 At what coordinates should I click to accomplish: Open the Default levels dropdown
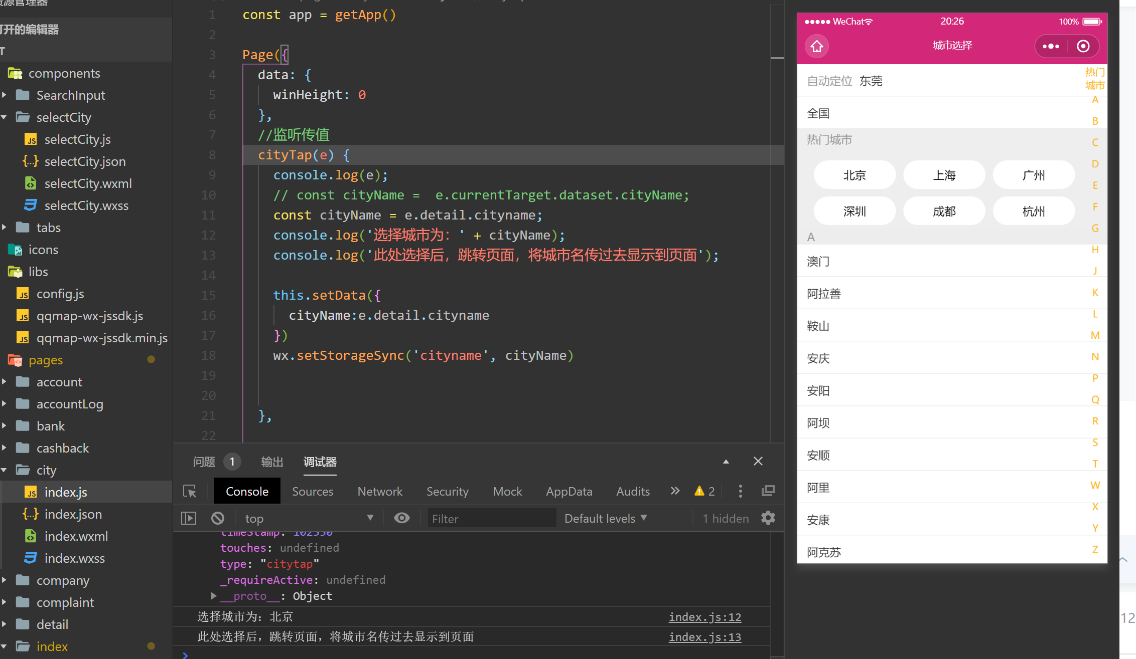[x=606, y=518]
